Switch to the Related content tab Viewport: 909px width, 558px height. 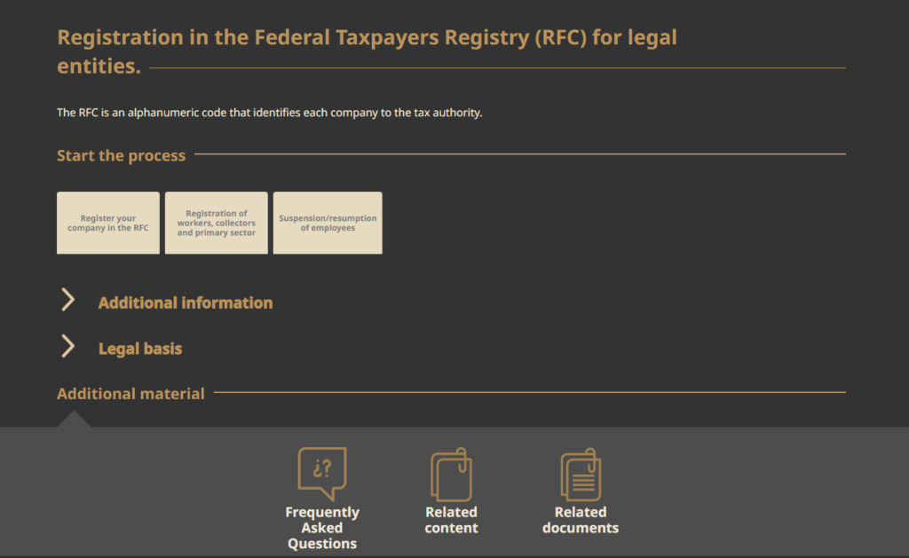[451, 492]
